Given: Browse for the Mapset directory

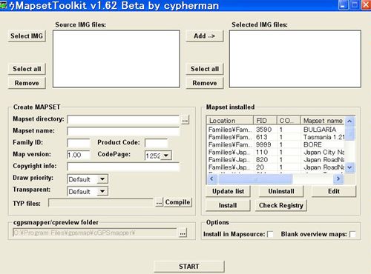Looking at the screenshot, I should [x=185, y=120].
